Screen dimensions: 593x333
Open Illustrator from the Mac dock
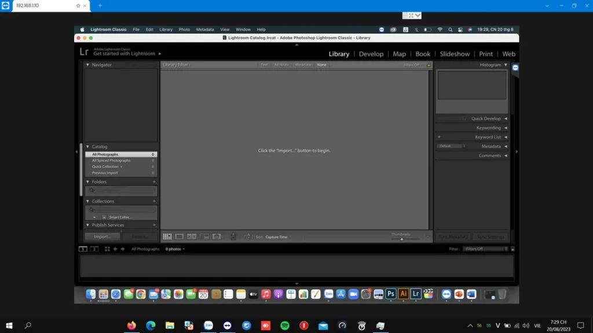[x=403, y=294]
